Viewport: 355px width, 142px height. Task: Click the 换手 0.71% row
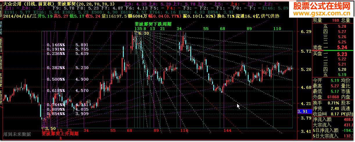[x=326, y=103]
